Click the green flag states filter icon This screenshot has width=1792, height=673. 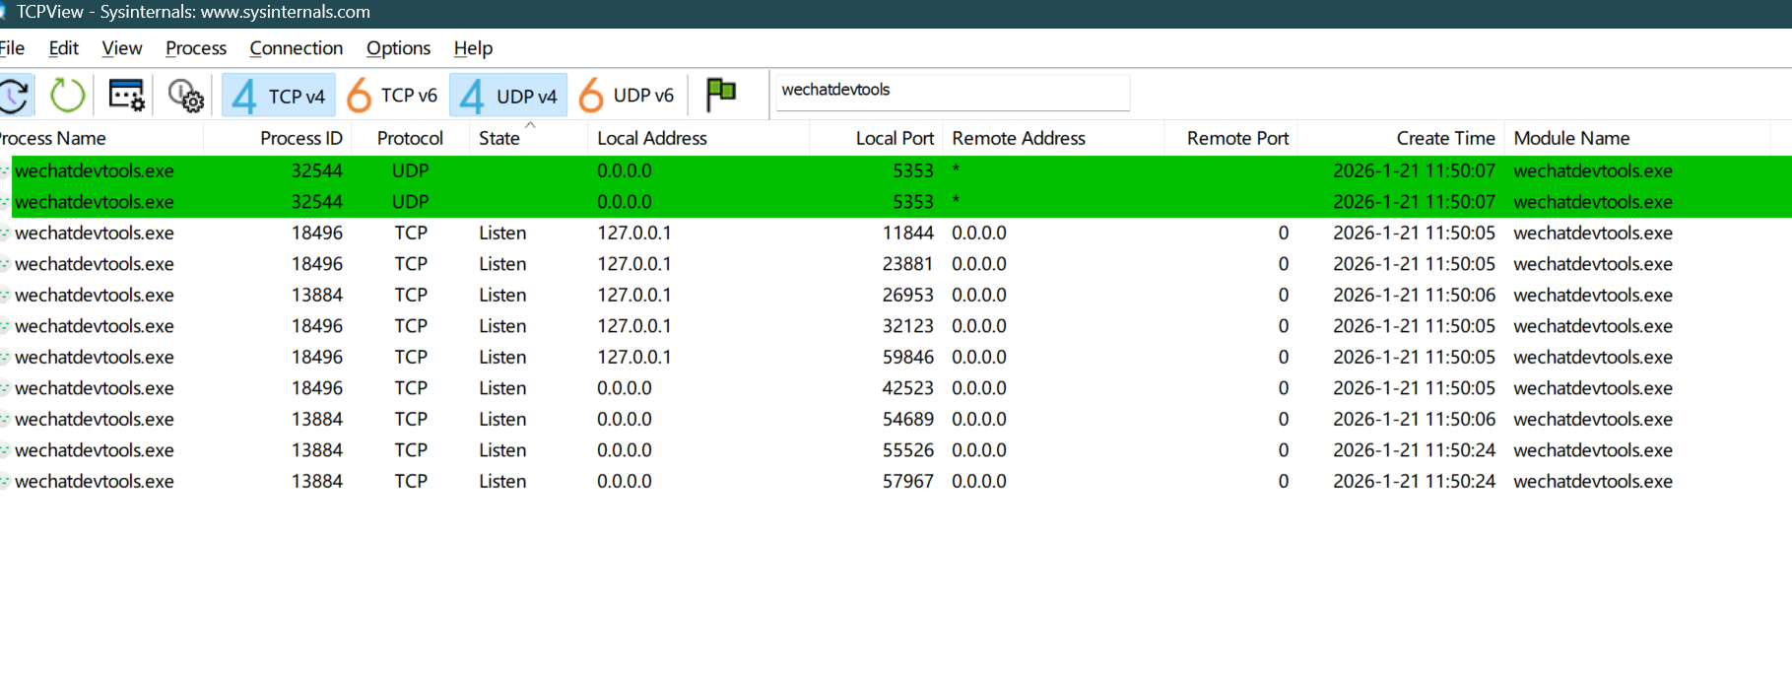(x=721, y=95)
